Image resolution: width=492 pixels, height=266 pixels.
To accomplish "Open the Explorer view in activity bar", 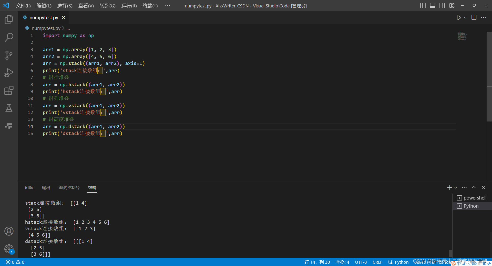I will pos(9,20).
